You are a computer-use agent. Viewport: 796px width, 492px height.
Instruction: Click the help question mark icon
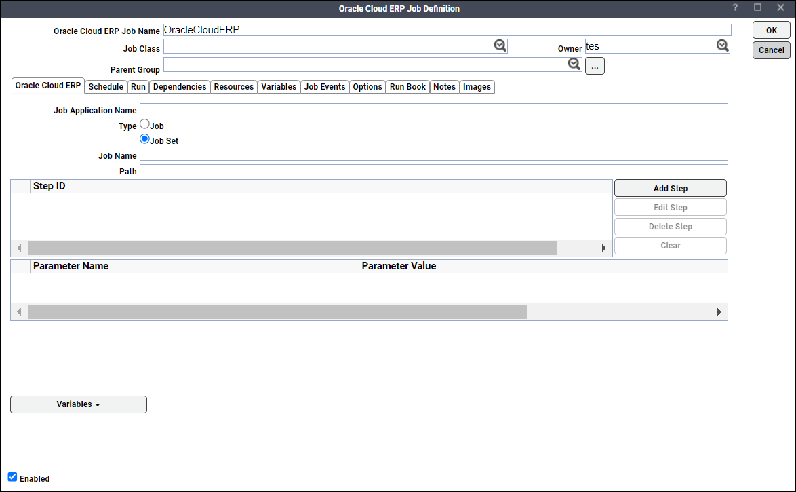734,7
